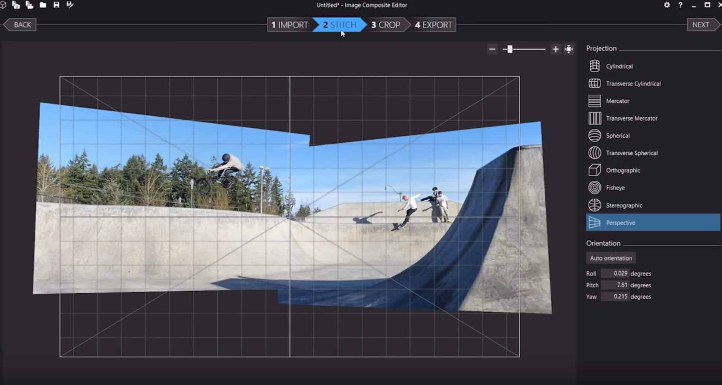Go to the 3 CROP step
Screen dimensions: 722x385
tap(386, 25)
